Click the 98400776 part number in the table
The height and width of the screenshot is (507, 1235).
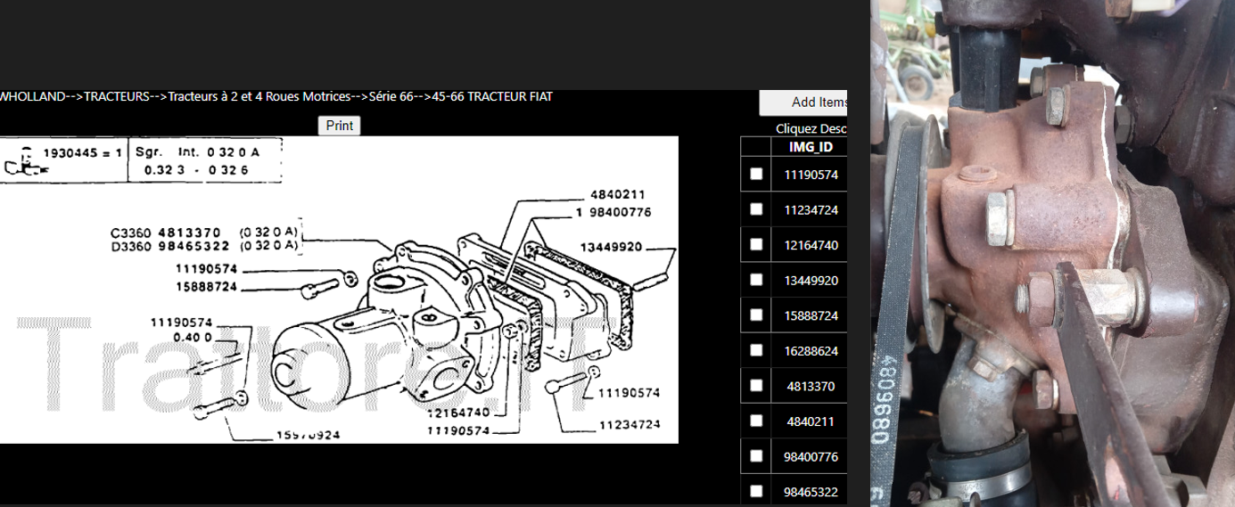coord(811,456)
